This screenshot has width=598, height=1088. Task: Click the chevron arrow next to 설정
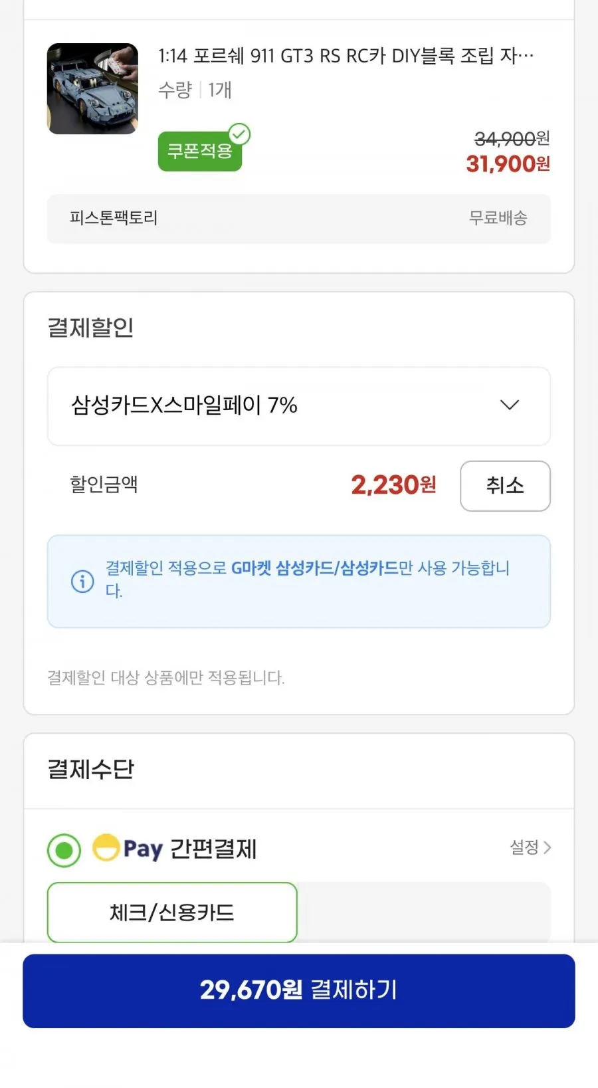point(547,847)
